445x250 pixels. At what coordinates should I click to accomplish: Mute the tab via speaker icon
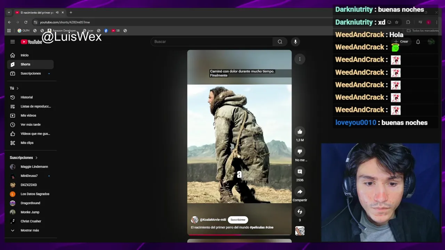(57, 12)
